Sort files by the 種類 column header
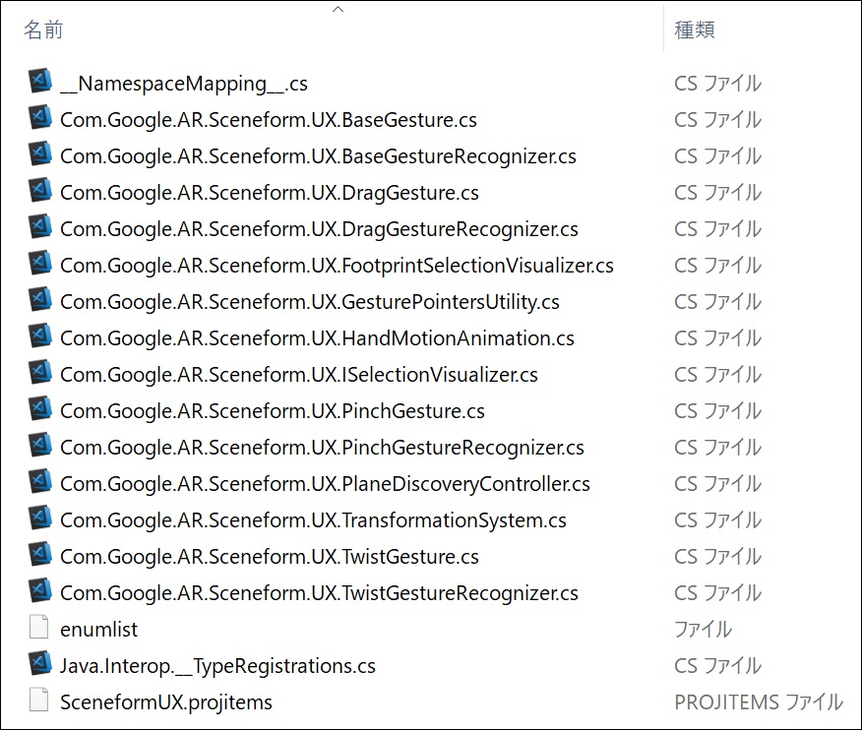Viewport: 862px width, 730px height. pos(695,30)
